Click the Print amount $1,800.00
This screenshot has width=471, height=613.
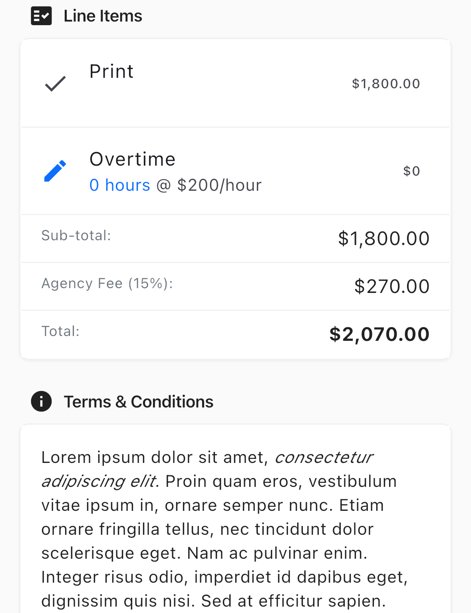[x=386, y=83]
